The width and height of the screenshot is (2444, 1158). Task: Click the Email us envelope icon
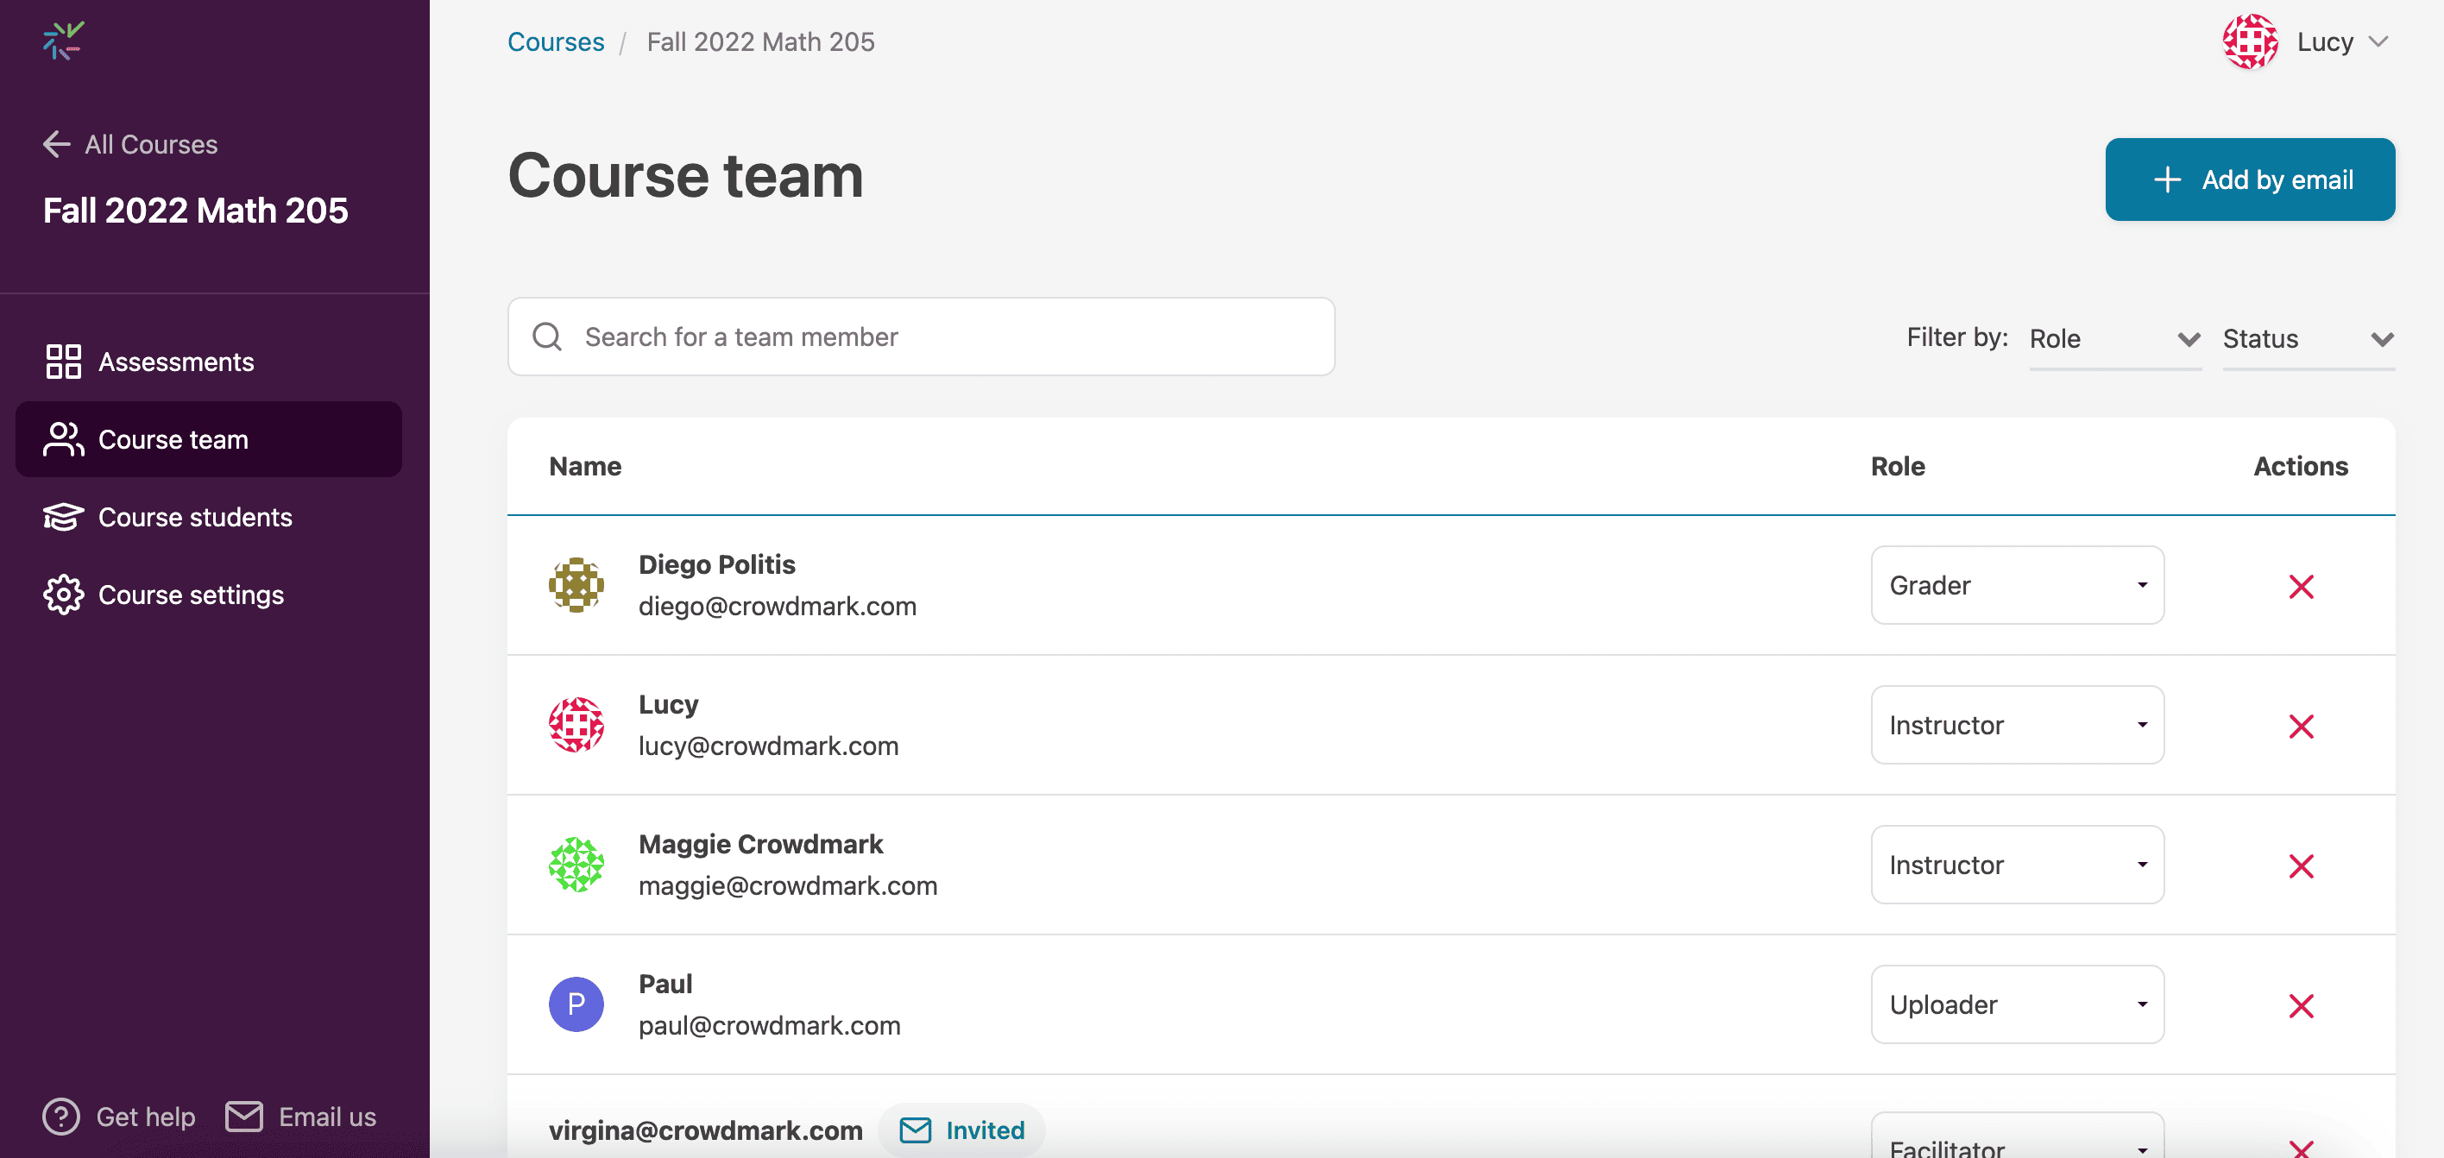point(244,1117)
